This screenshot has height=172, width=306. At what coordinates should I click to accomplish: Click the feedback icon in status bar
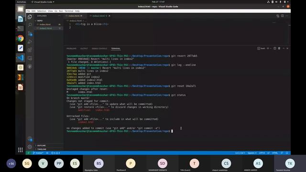[x=282, y=153]
